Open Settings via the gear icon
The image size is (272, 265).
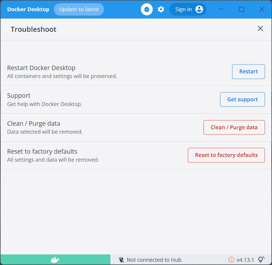click(x=161, y=9)
